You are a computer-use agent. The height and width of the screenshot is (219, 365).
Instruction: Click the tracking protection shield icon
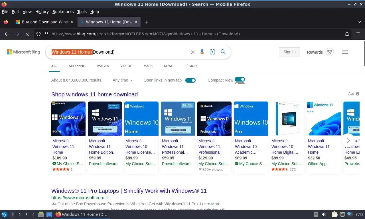(38, 34)
